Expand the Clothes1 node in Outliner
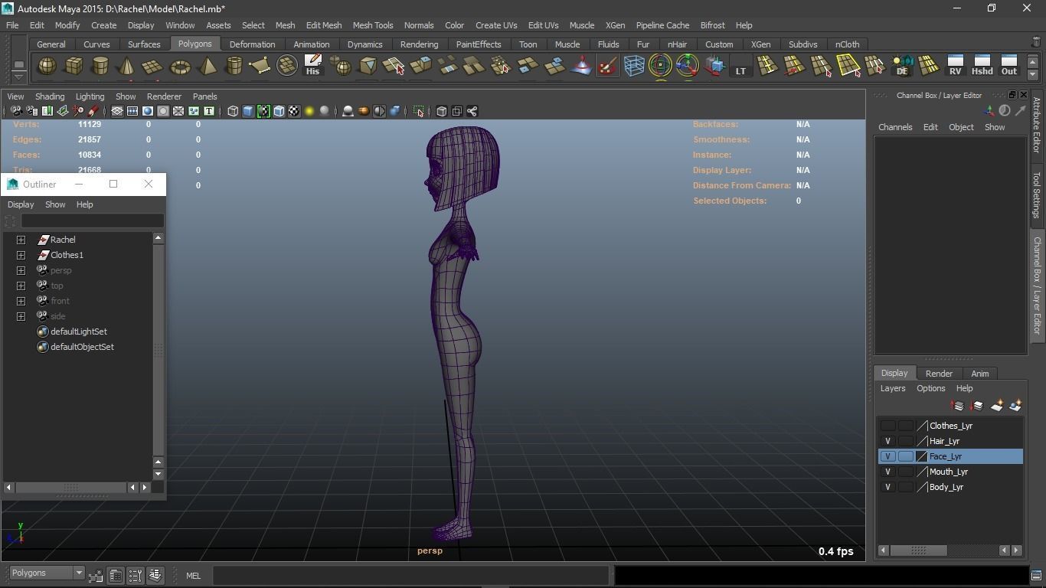1046x588 pixels. coord(21,255)
